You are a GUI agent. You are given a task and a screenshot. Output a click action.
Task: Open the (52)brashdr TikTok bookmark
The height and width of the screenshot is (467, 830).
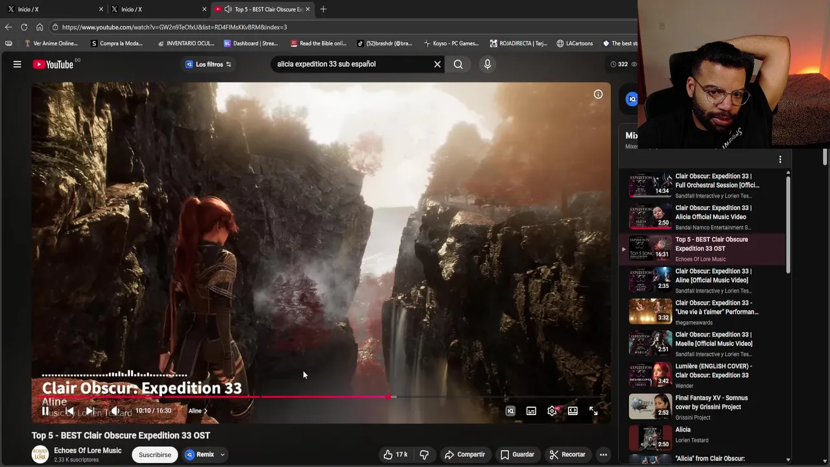(x=385, y=43)
